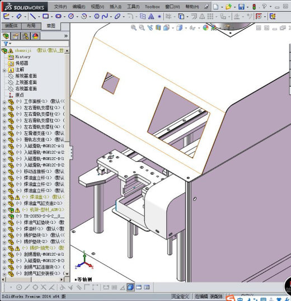Switch to the 布局 tab
Image resolution: width=291 pixels, height=301 pixels.
click(x=31, y=26)
